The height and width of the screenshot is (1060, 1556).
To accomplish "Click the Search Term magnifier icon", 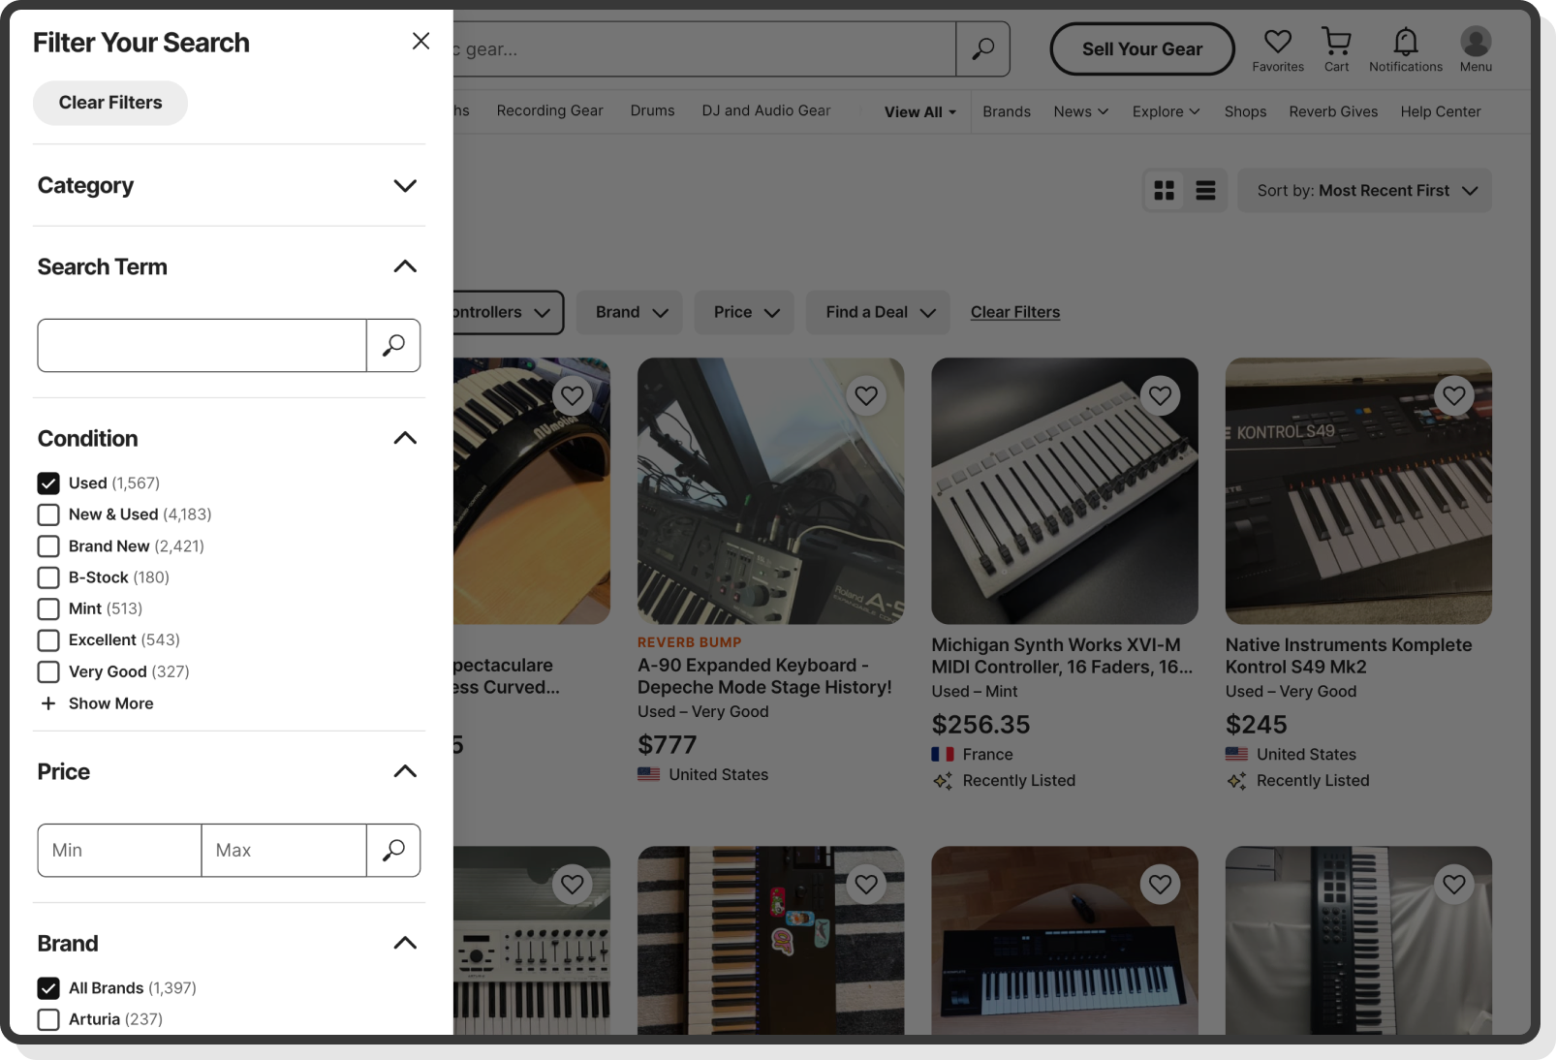I will point(393,345).
